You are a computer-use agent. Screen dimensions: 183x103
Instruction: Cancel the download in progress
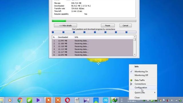click(126, 25)
